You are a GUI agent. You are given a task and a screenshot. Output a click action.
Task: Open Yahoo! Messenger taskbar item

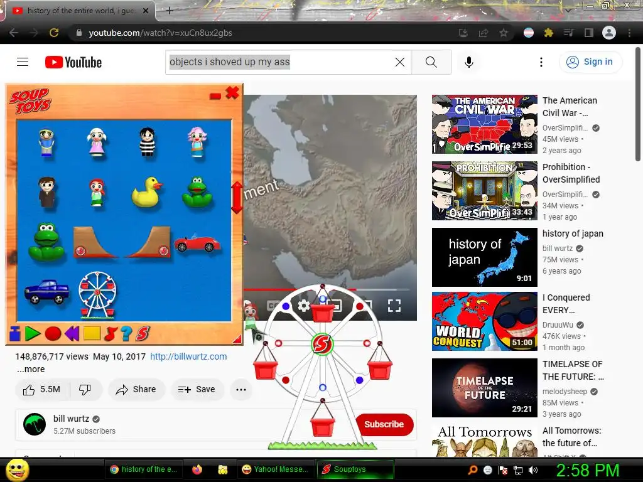pyautogui.click(x=275, y=469)
